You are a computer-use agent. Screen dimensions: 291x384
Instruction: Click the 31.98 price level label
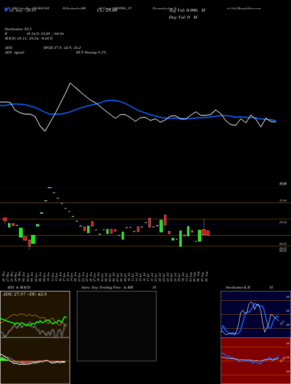[x=283, y=201]
